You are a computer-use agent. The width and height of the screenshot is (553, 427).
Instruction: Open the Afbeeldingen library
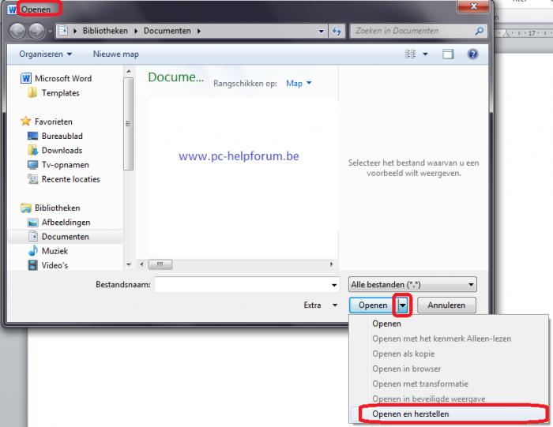[59, 223]
